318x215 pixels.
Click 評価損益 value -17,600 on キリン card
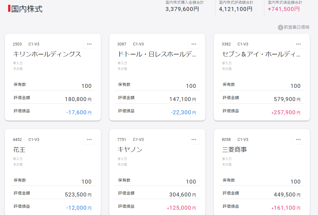point(76,113)
